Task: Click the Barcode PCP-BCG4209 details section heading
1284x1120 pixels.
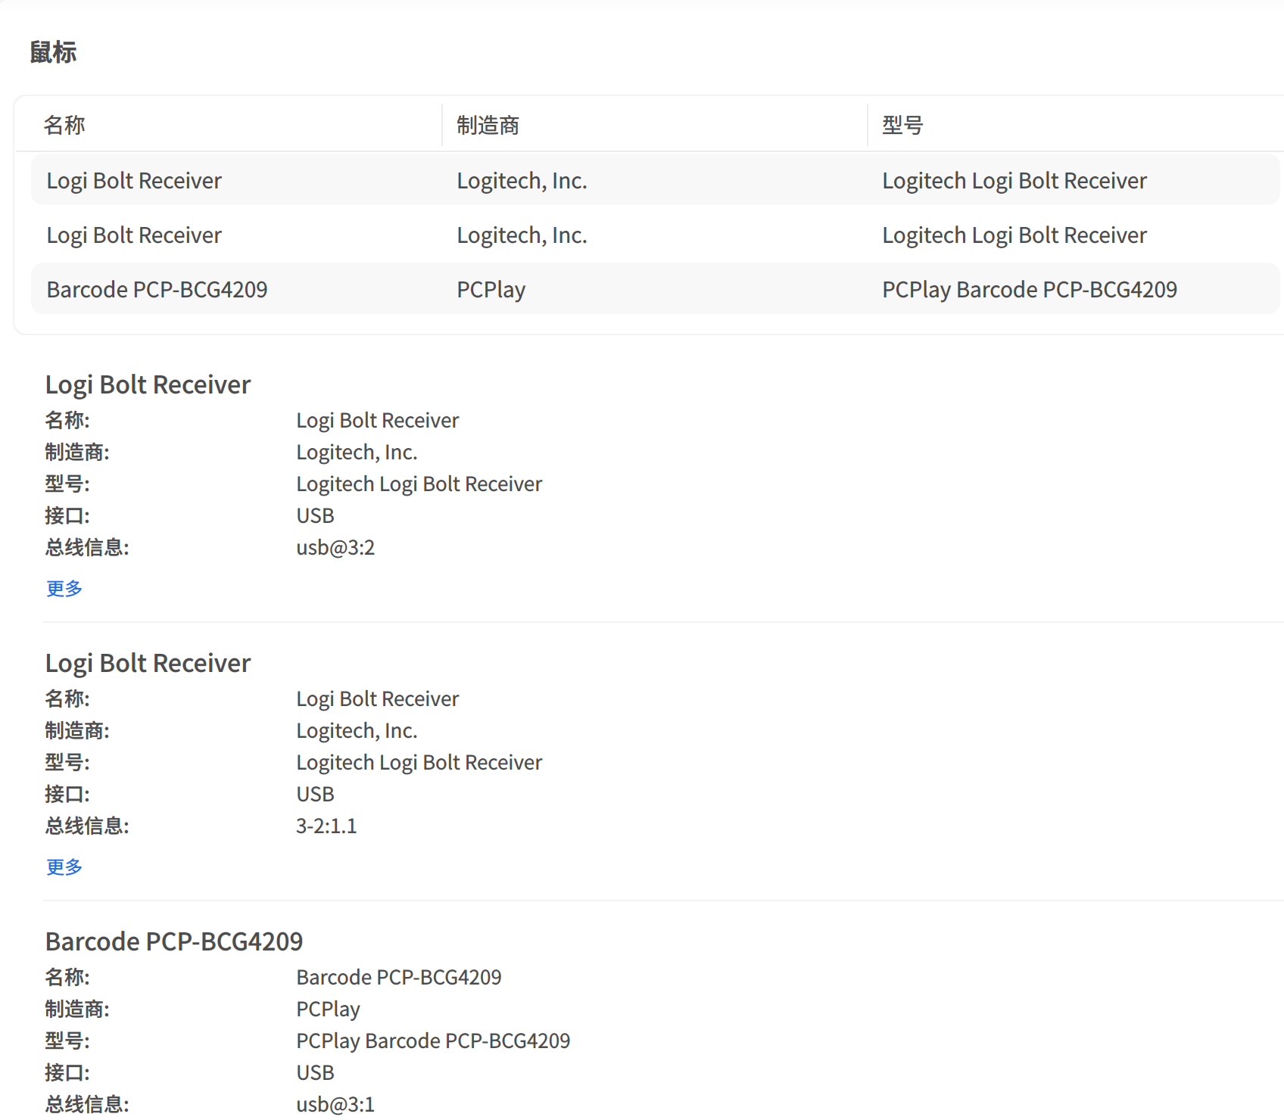Action: point(174,941)
